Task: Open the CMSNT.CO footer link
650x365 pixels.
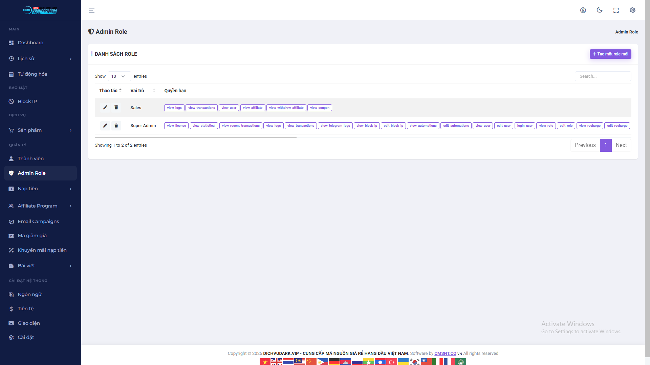Action: pyautogui.click(x=446, y=353)
